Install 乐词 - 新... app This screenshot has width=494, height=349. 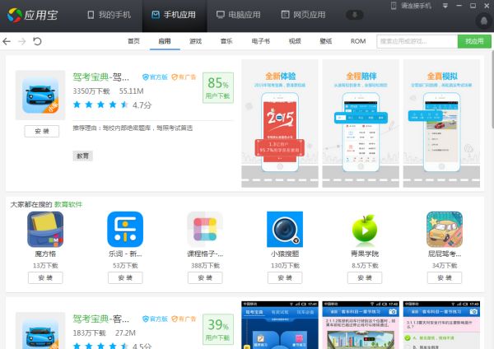pos(125,278)
